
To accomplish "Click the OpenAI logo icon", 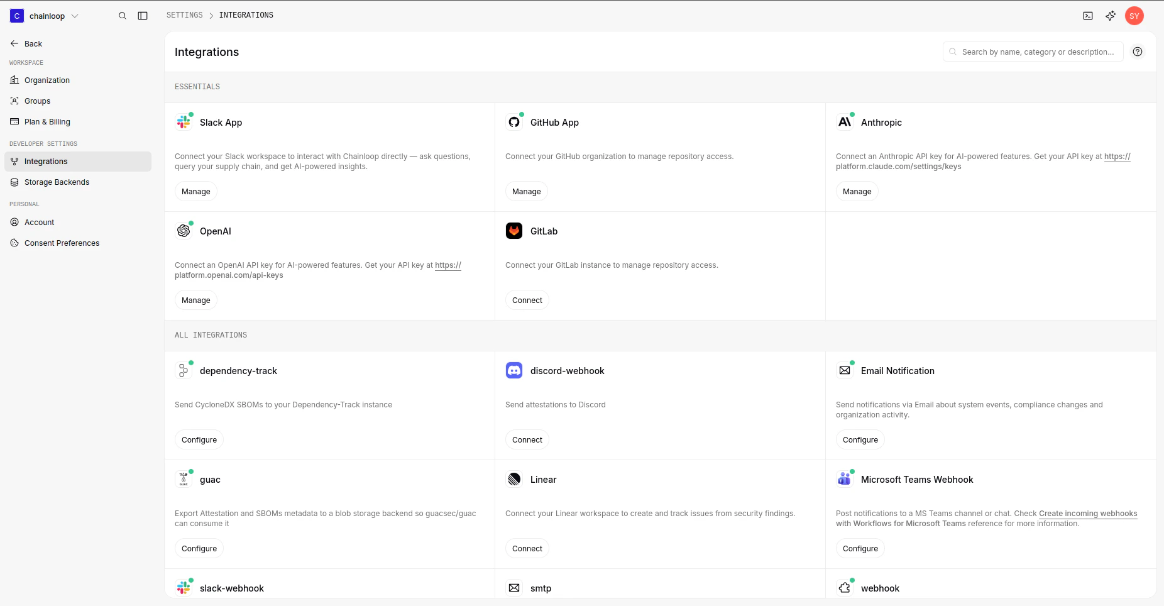I will (184, 231).
